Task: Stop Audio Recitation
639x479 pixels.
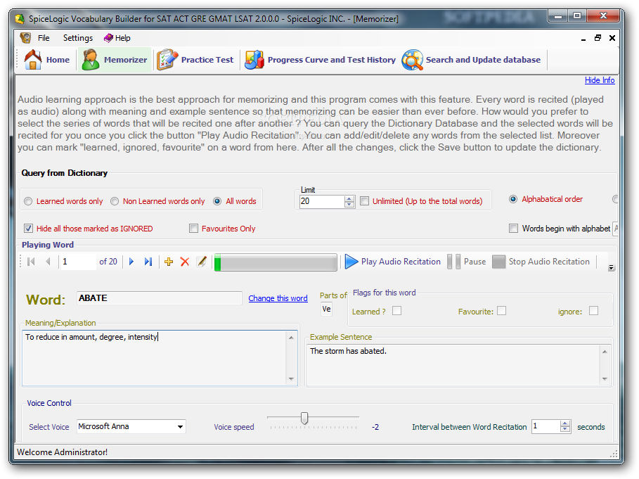Action: (541, 262)
